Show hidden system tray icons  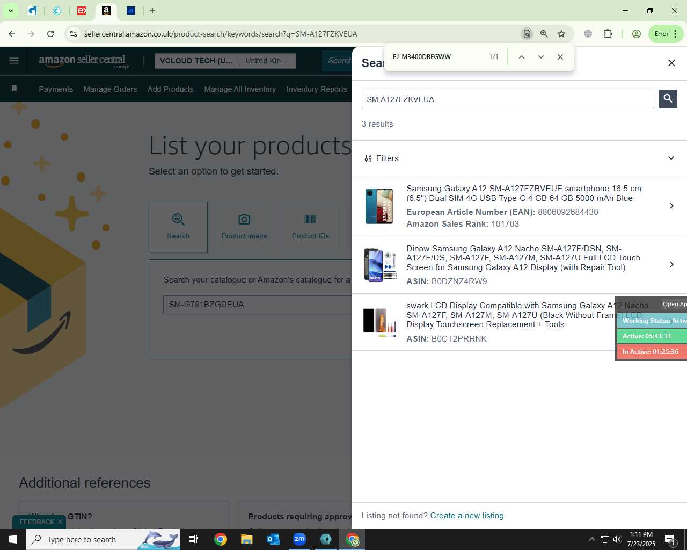[x=591, y=539]
